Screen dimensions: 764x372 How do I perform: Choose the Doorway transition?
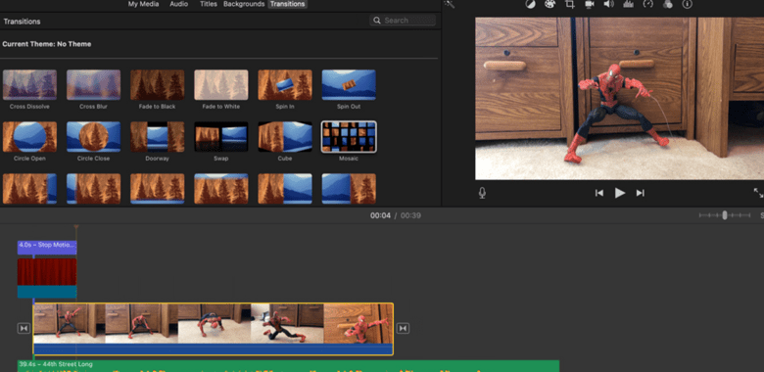pos(158,137)
